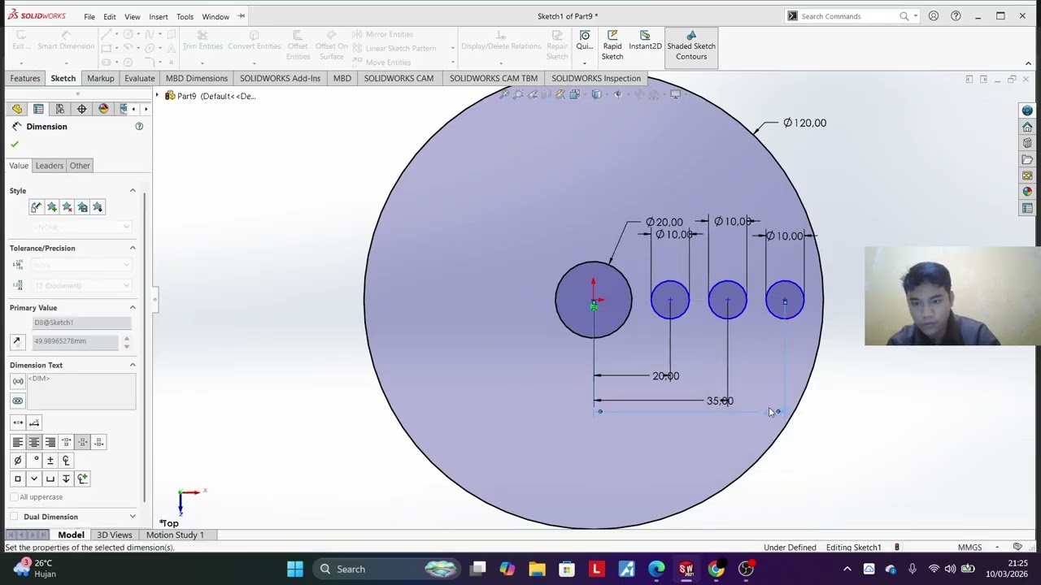Image resolution: width=1041 pixels, height=585 pixels.
Task: Select the 35,00 dimension in sketch
Action: pyautogui.click(x=720, y=401)
